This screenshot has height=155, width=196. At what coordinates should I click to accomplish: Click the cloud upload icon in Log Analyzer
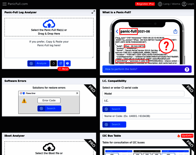click(49, 24)
